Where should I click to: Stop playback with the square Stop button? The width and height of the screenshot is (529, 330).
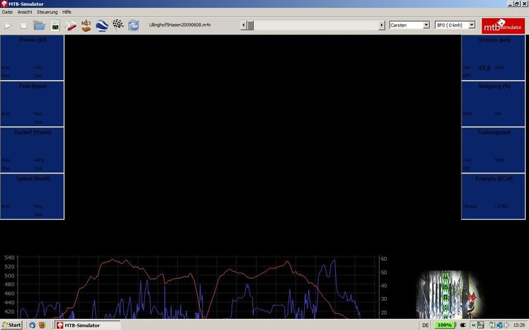[24, 25]
